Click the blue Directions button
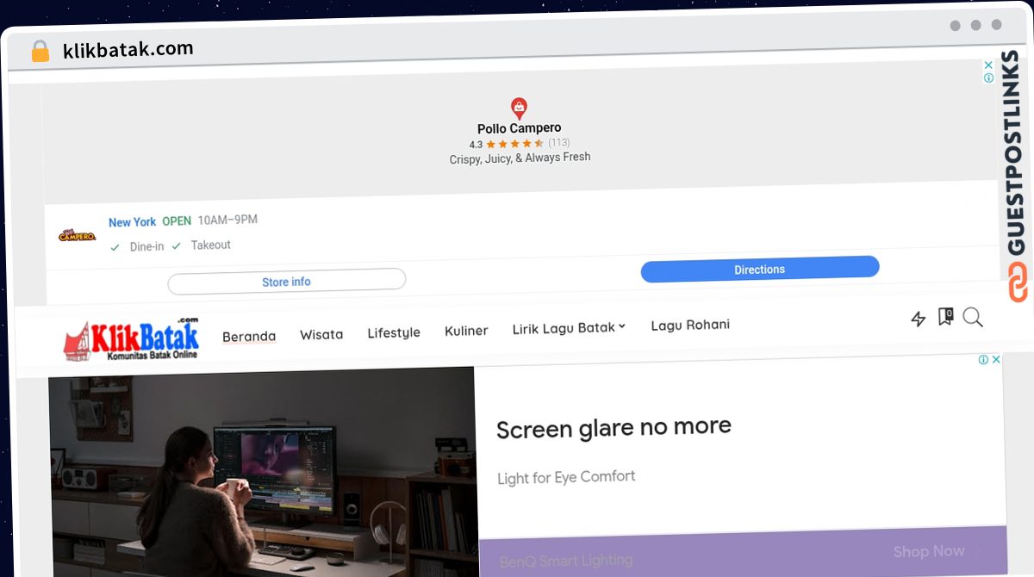The width and height of the screenshot is (1034, 577). [760, 270]
